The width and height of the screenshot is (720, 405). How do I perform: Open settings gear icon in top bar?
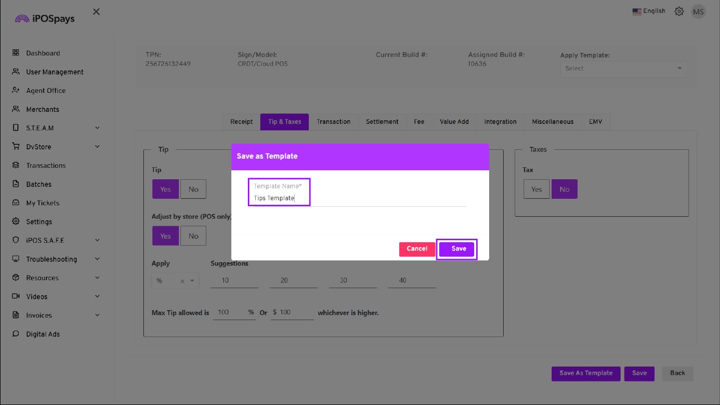(679, 11)
